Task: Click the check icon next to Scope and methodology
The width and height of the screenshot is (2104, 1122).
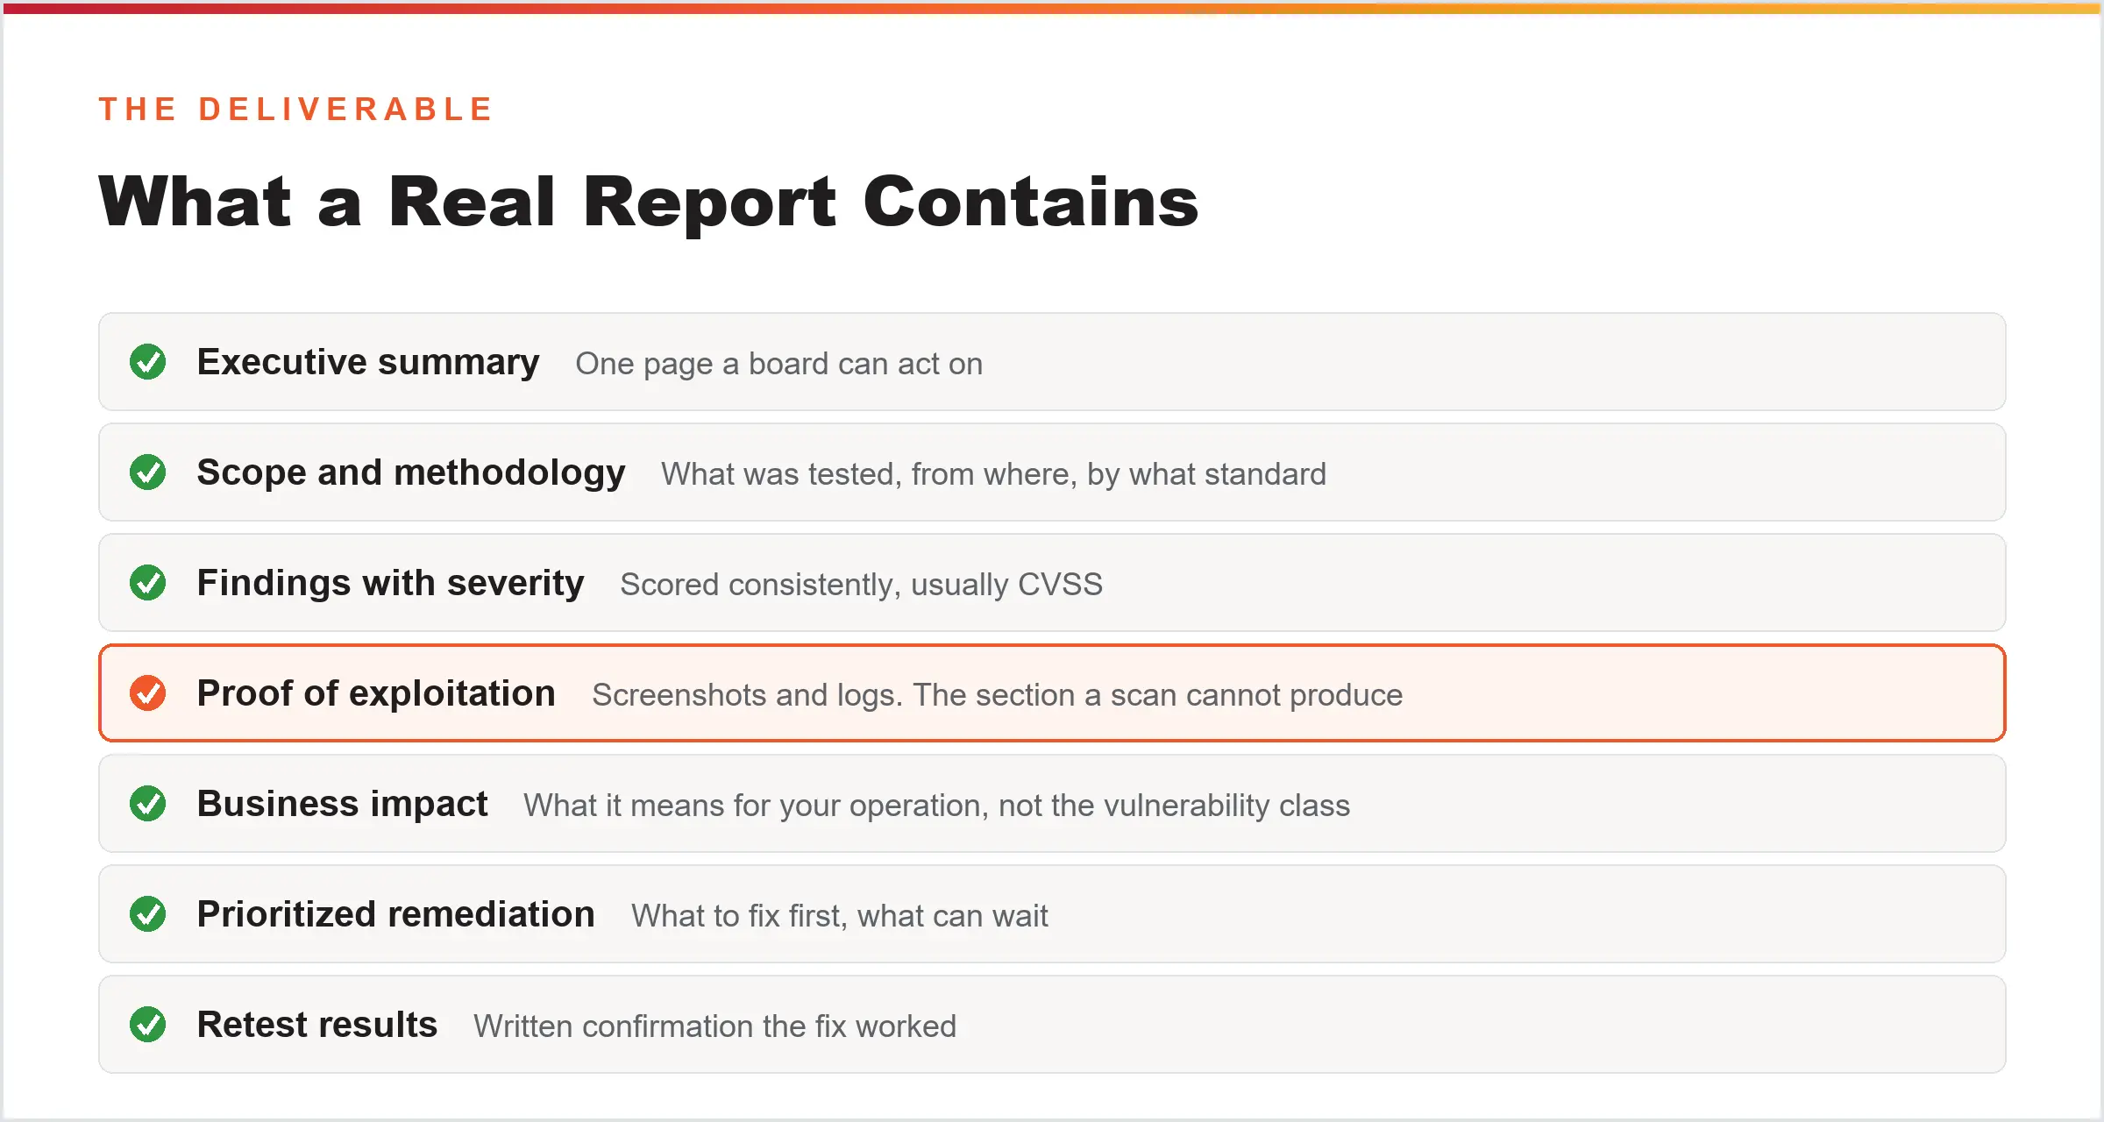Action: (147, 472)
